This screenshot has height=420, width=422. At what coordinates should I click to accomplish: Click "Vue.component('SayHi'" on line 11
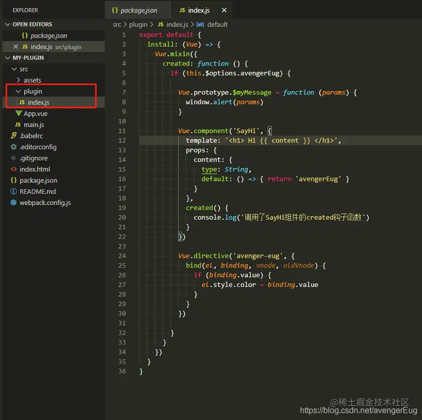[219, 131]
